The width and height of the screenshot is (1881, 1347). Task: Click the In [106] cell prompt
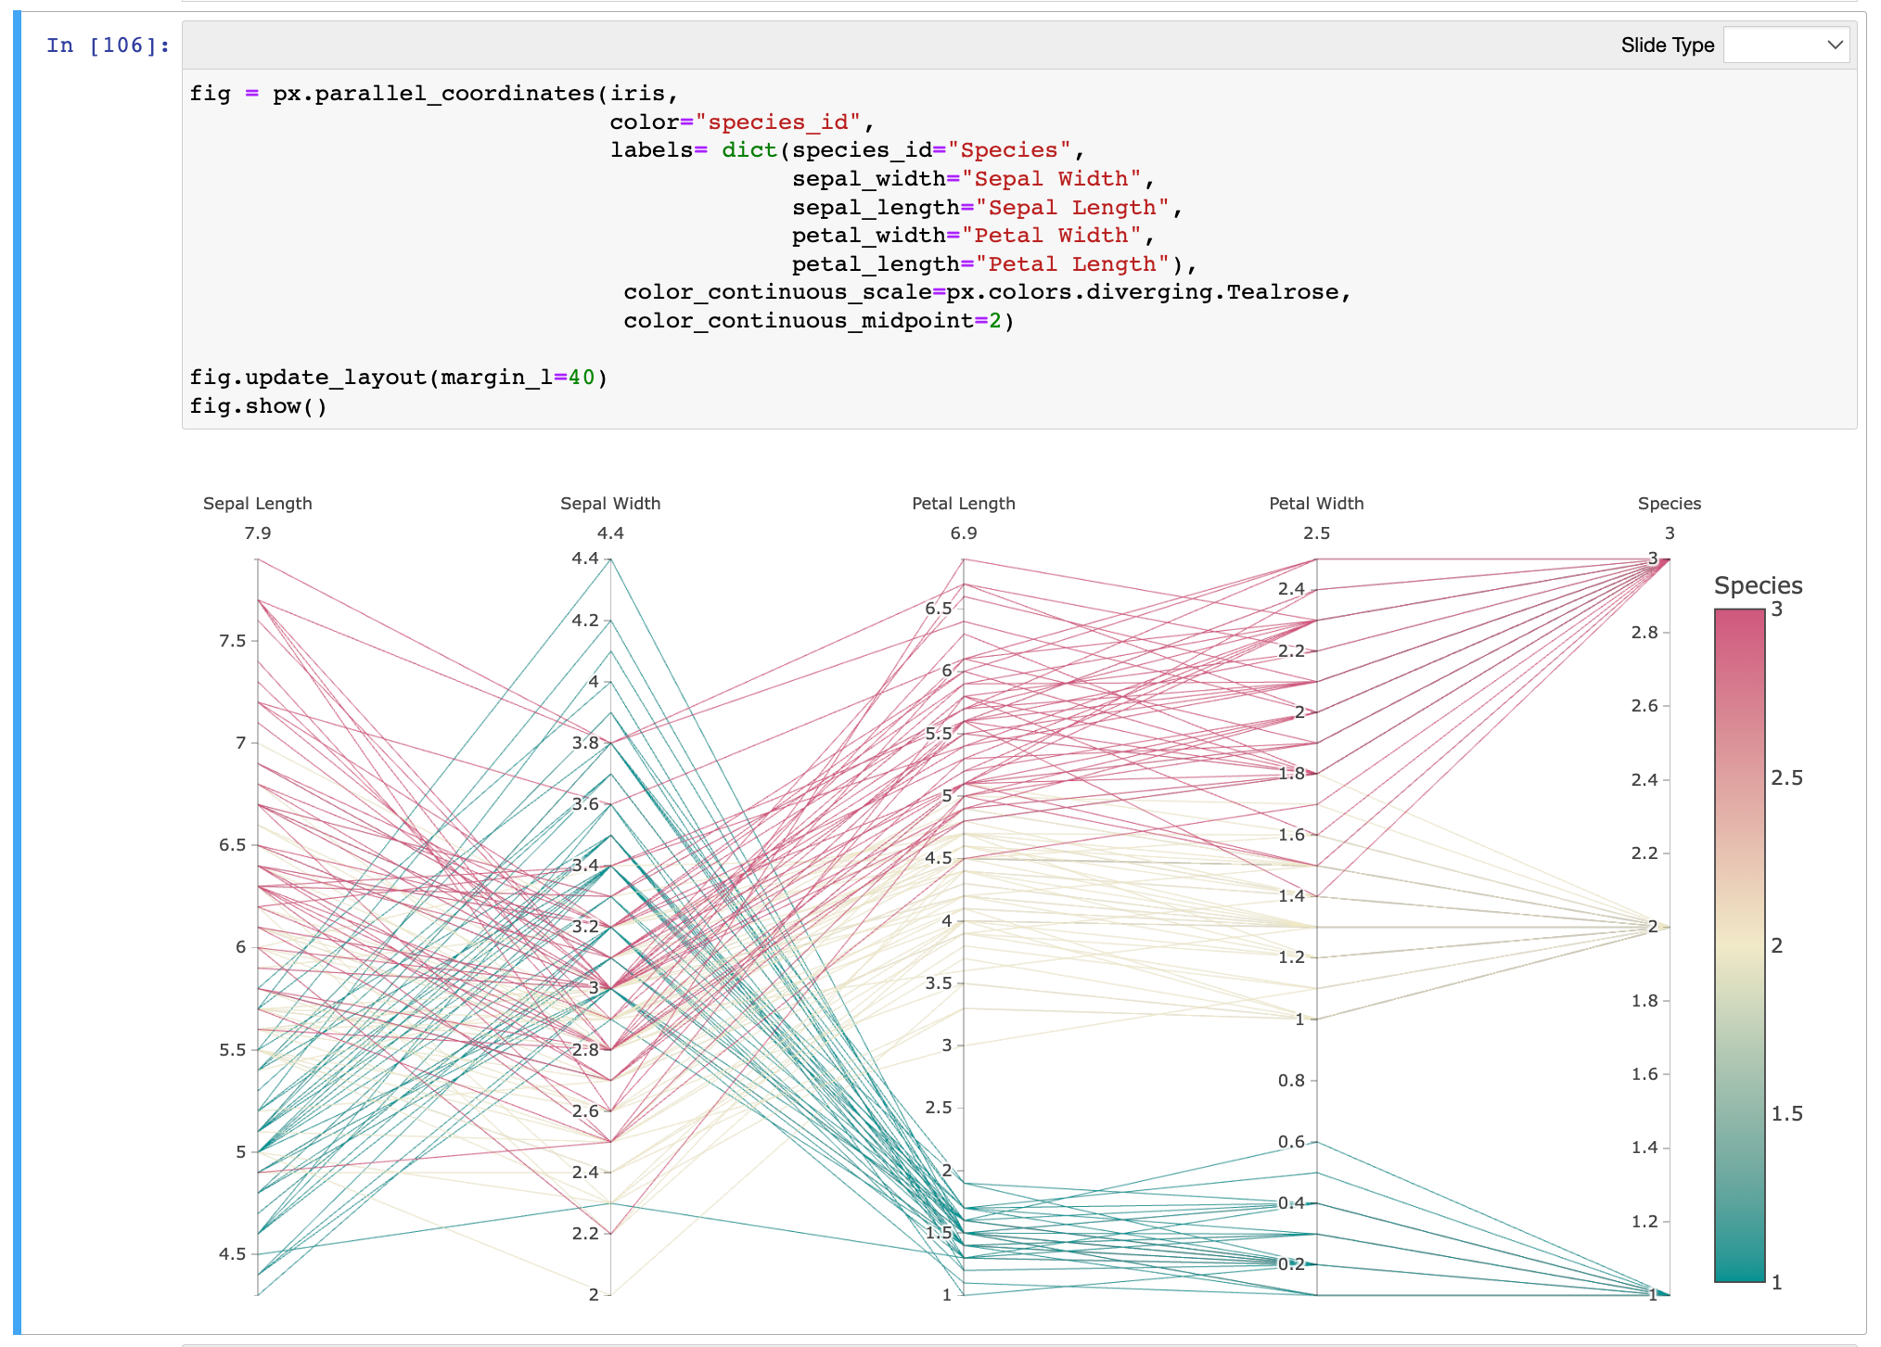pyautogui.click(x=108, y=45)
